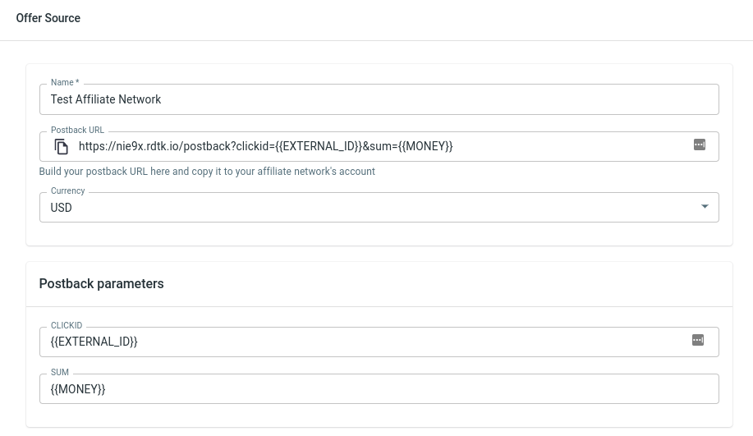Click the Postback URL field label
The height and width of the screenshot is (436, 753).
[x=77, y=130]
